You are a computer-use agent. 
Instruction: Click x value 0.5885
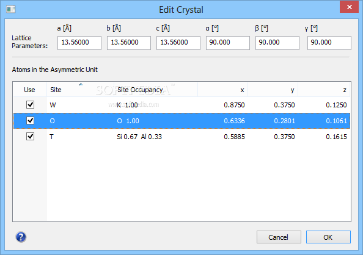point(234,137)
